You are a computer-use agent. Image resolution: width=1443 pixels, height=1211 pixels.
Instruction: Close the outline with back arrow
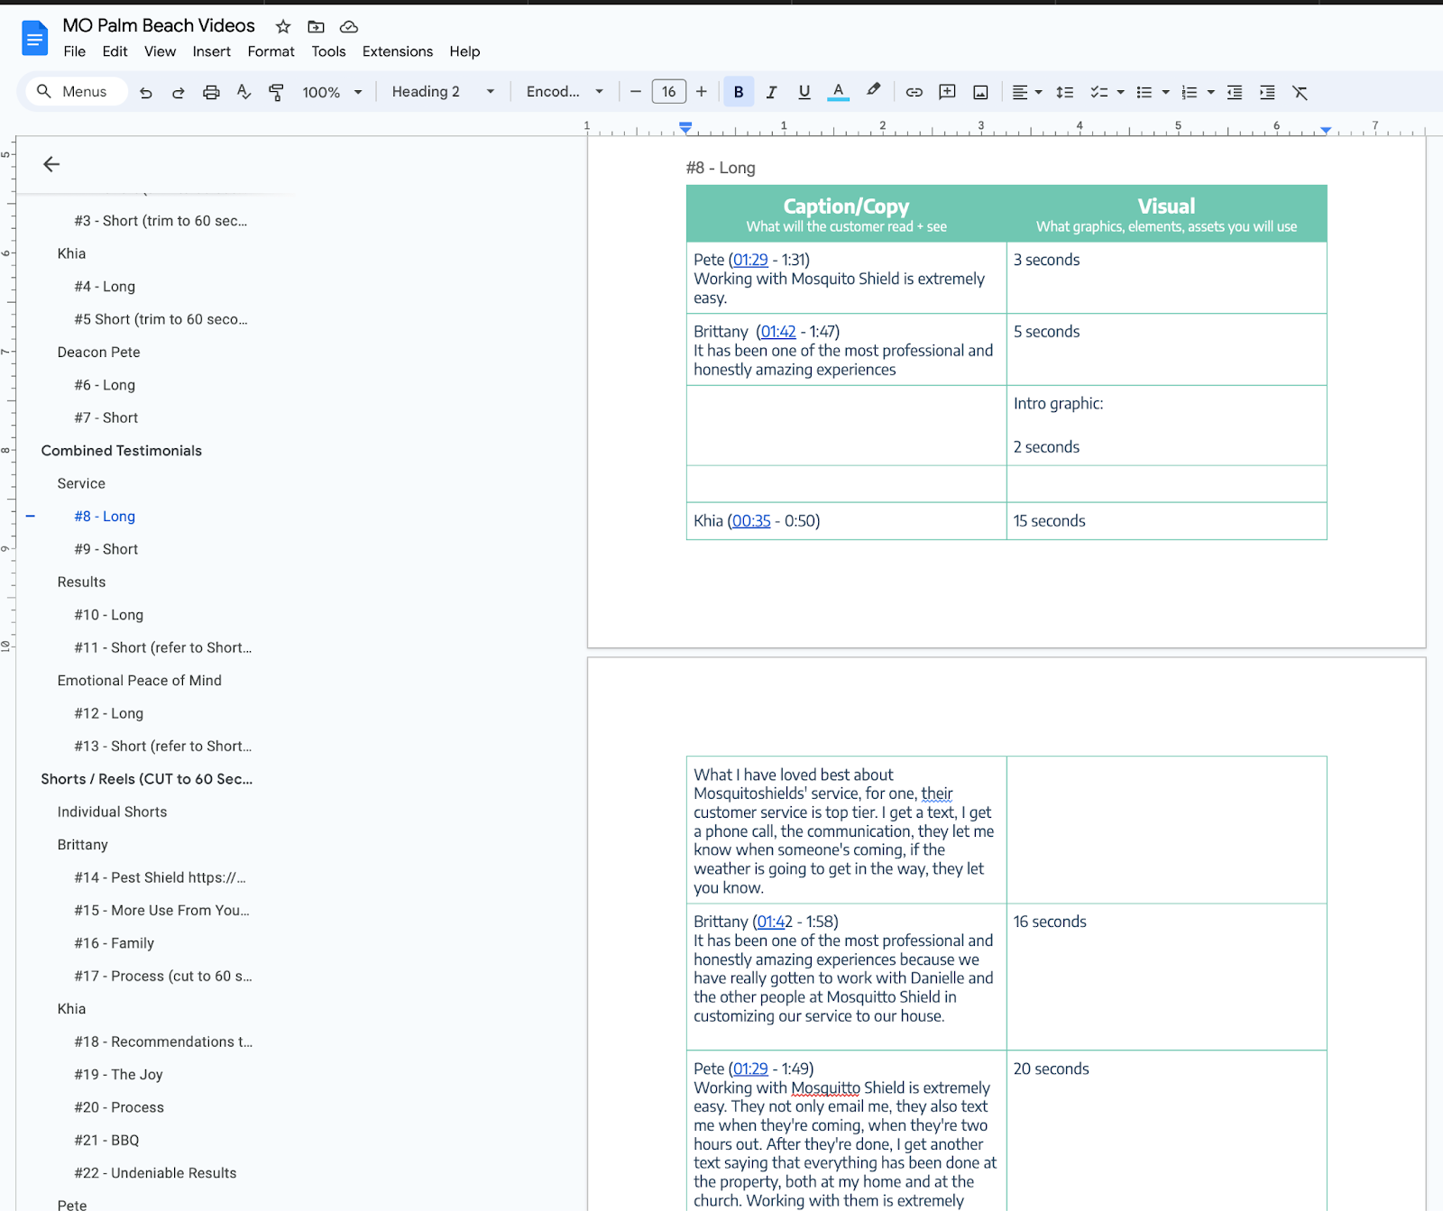coord(51,164)
